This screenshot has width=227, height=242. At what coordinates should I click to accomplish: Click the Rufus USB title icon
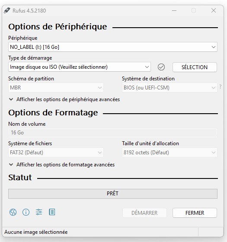[7, 10]
